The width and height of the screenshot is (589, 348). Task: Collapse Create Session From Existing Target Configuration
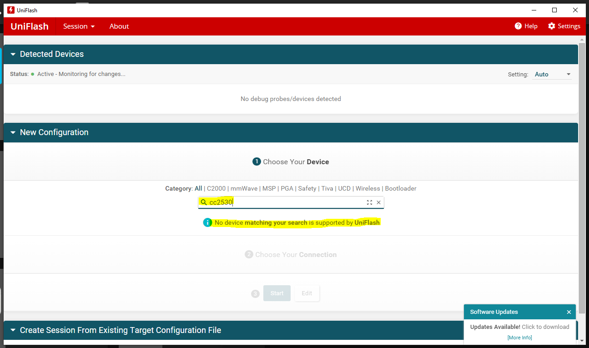[13, 330]
